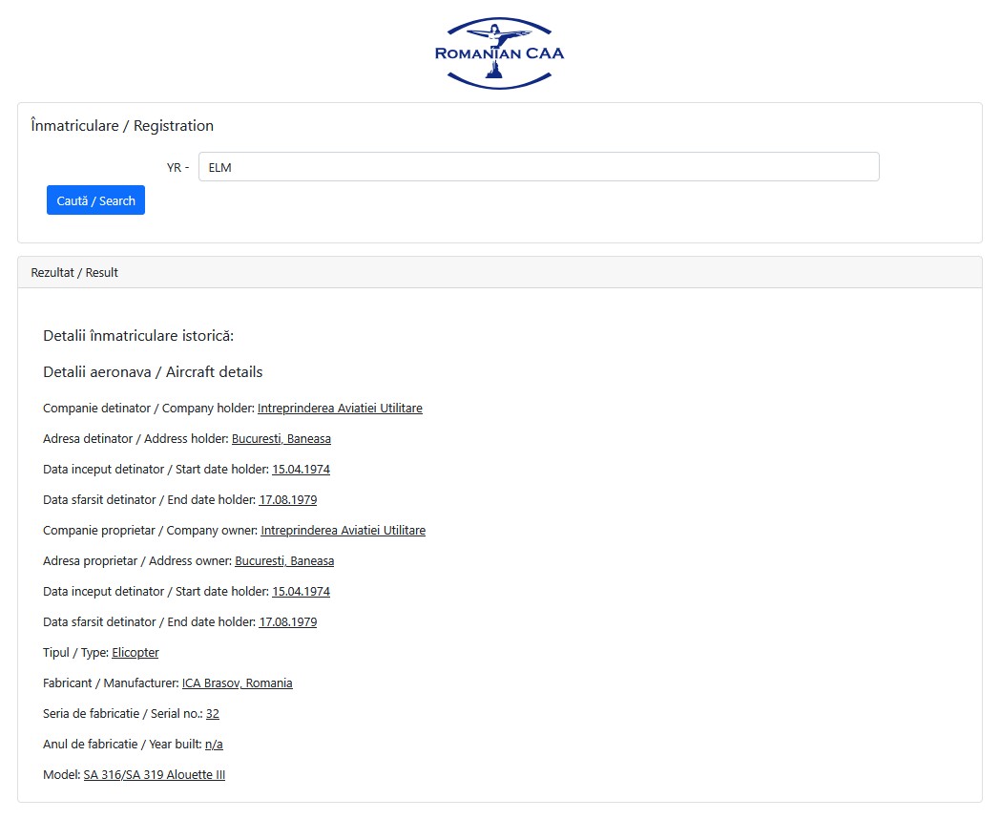Image resolution: width=1000 pixels, height=819 pixels.
Task: Click serial number value 32
Action: [213, 714]
